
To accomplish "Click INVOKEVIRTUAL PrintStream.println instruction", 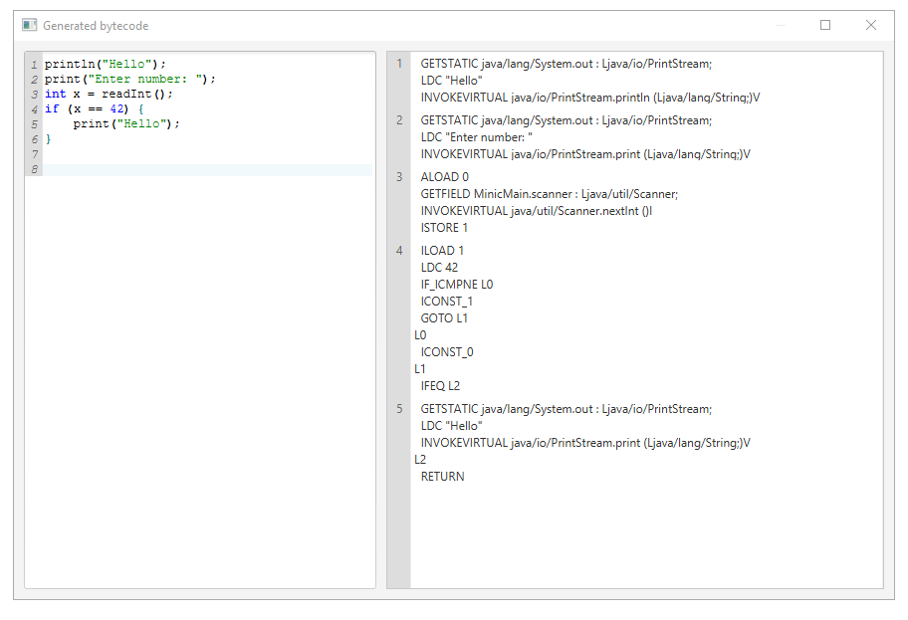I will 590,98.
